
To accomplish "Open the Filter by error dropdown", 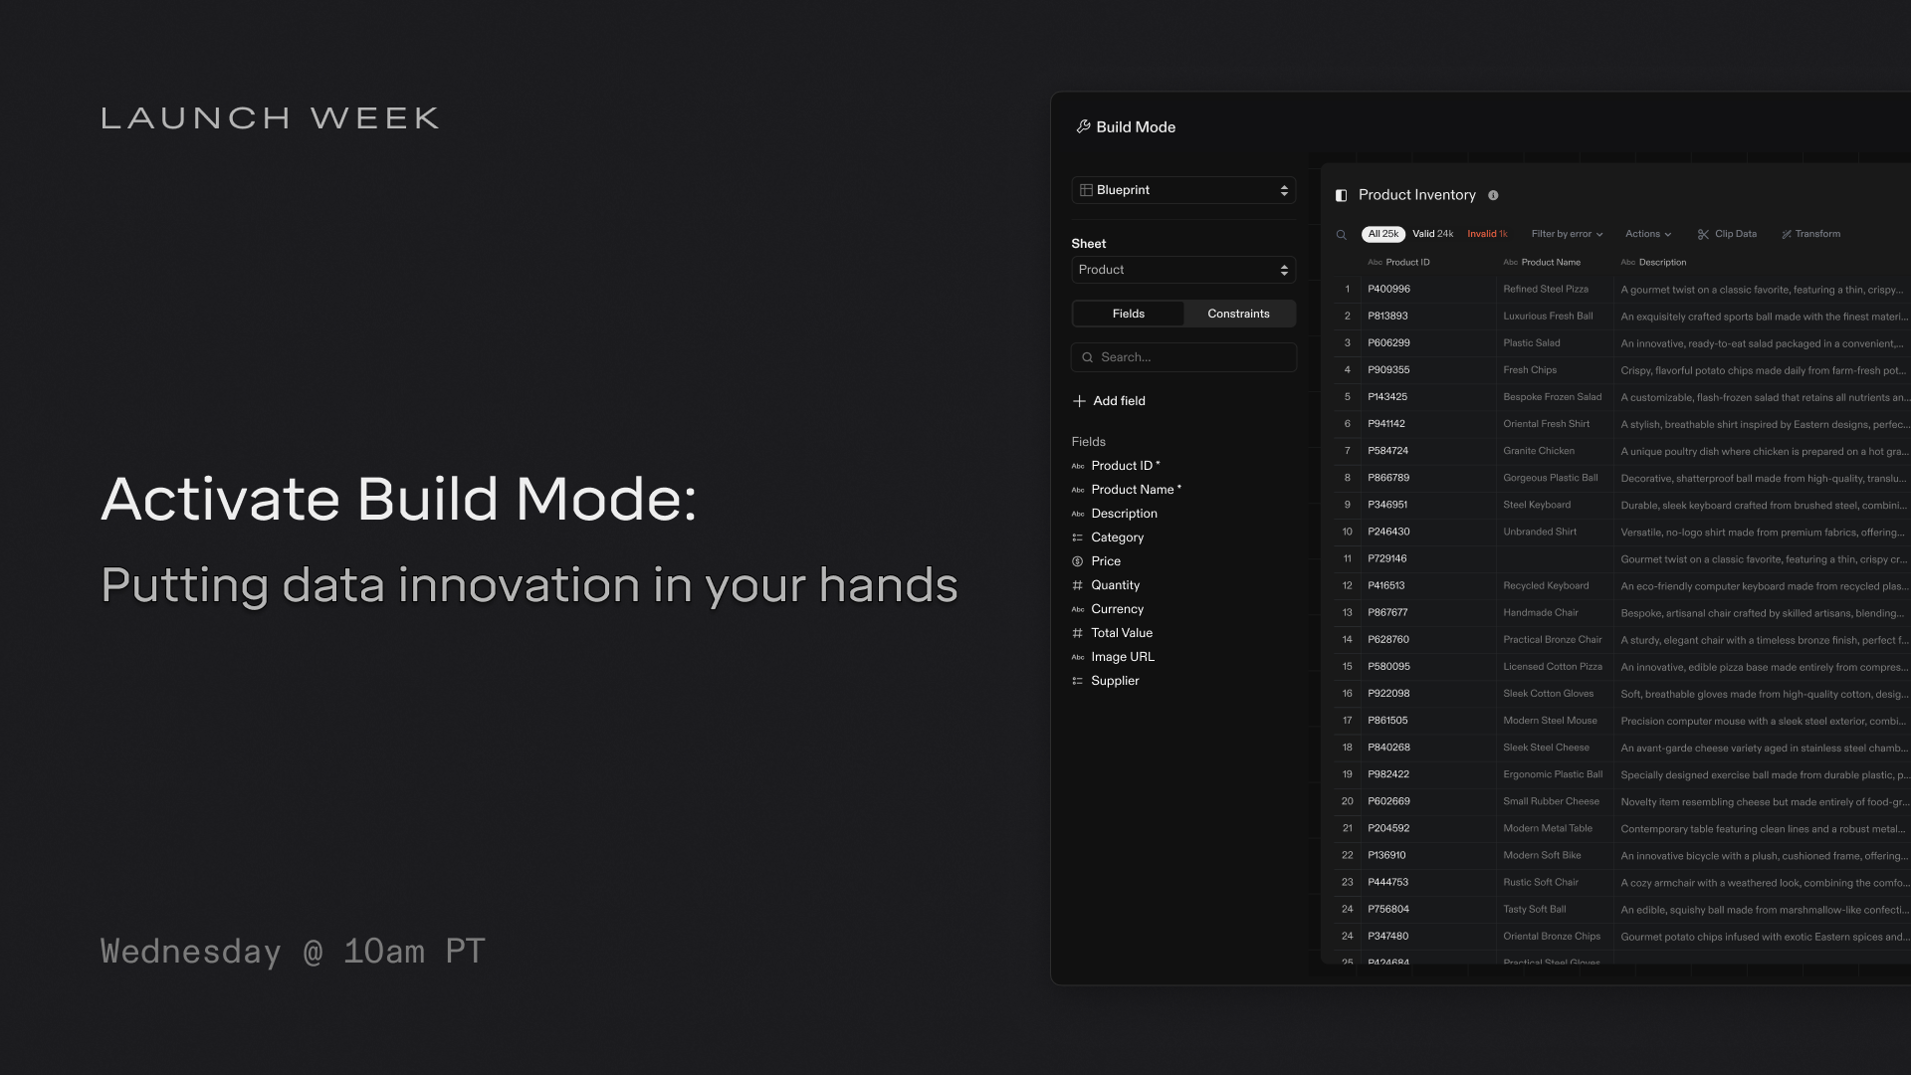I will (x=1566, y=234).
